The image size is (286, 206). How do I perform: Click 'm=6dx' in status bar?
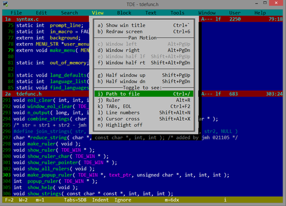[x=172, y=200]
